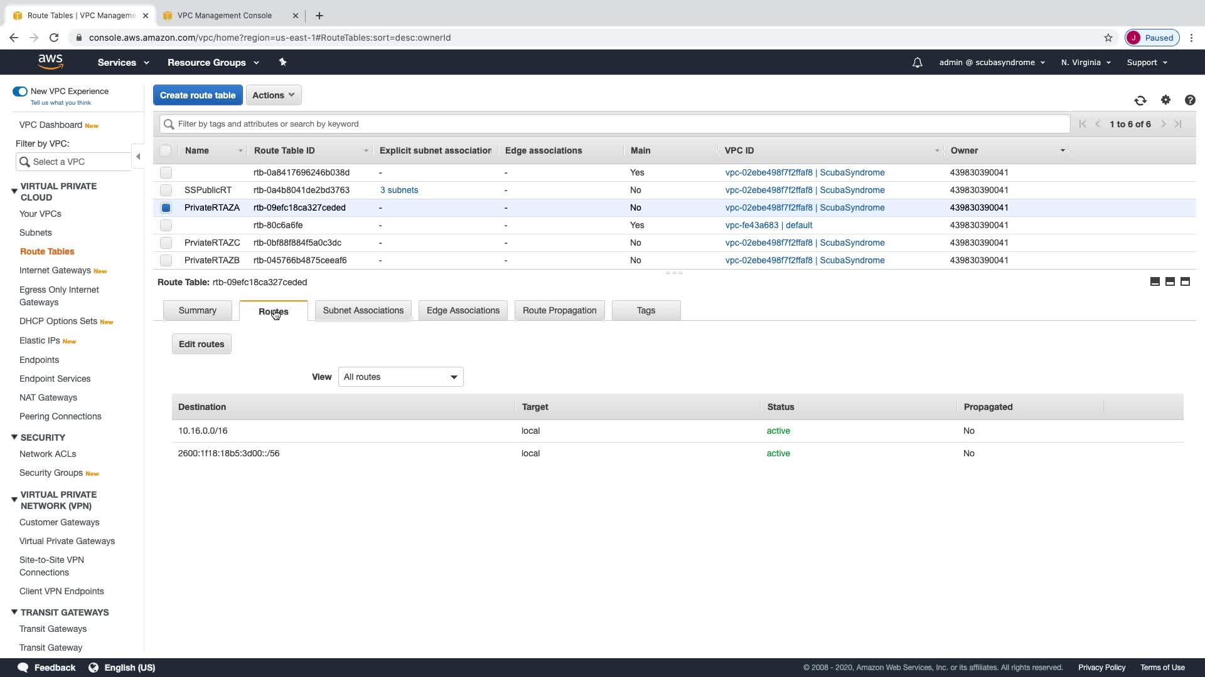This screenshot has height=677, width=1205.
Task: Open the Actions dropdown
Action: [273, 95]
